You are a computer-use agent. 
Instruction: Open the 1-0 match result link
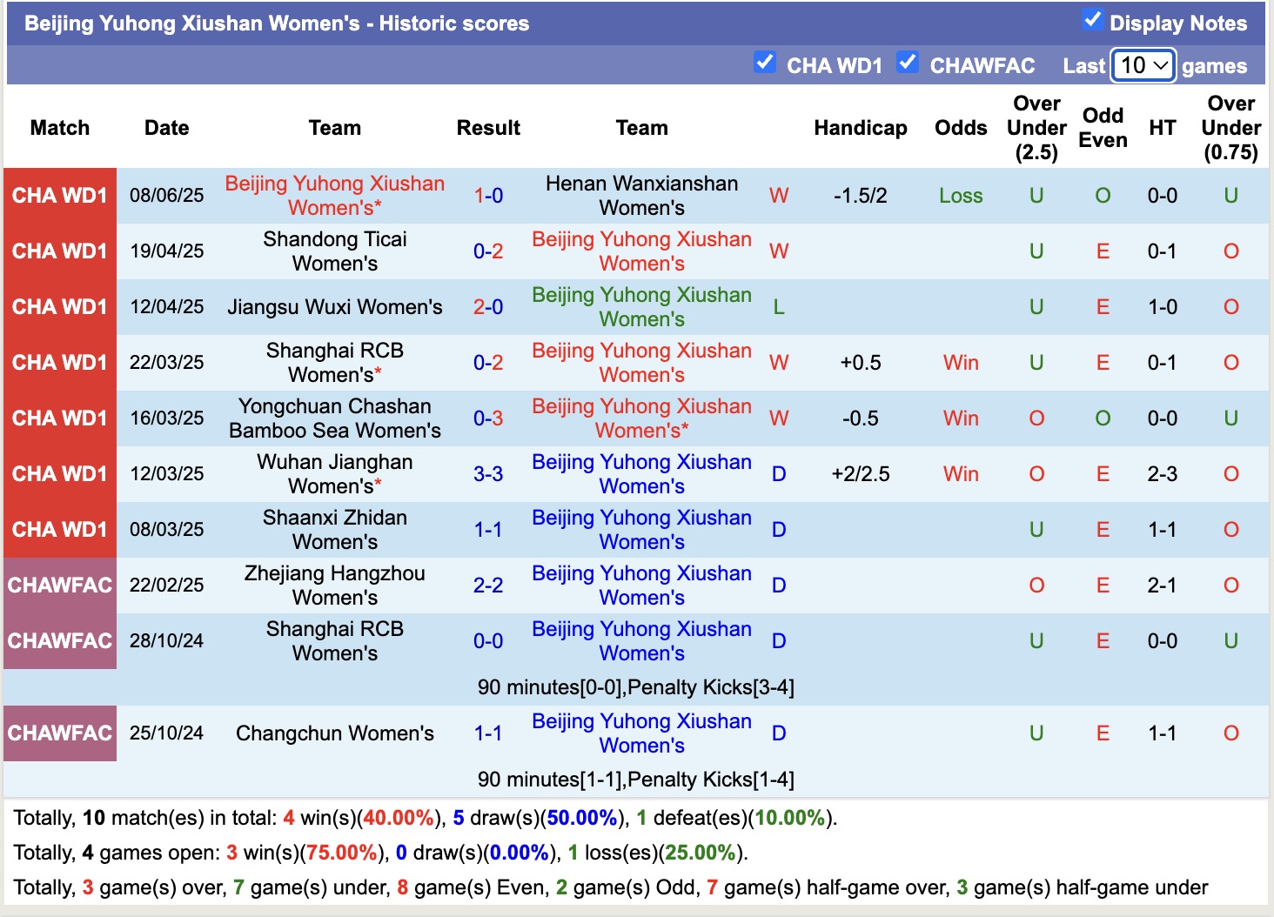point(488,195)
